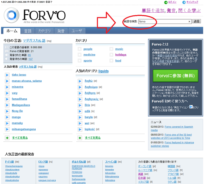Play pronunciation of famadihana

7,99
